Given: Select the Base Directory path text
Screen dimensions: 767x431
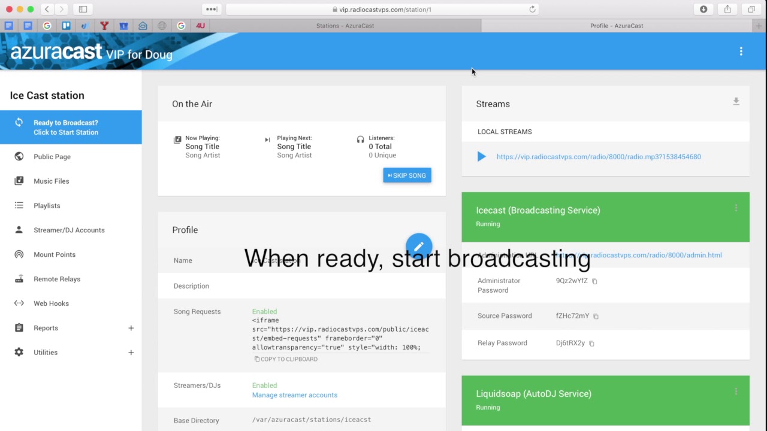Looking at the screenshot, I should coord(312,420).
